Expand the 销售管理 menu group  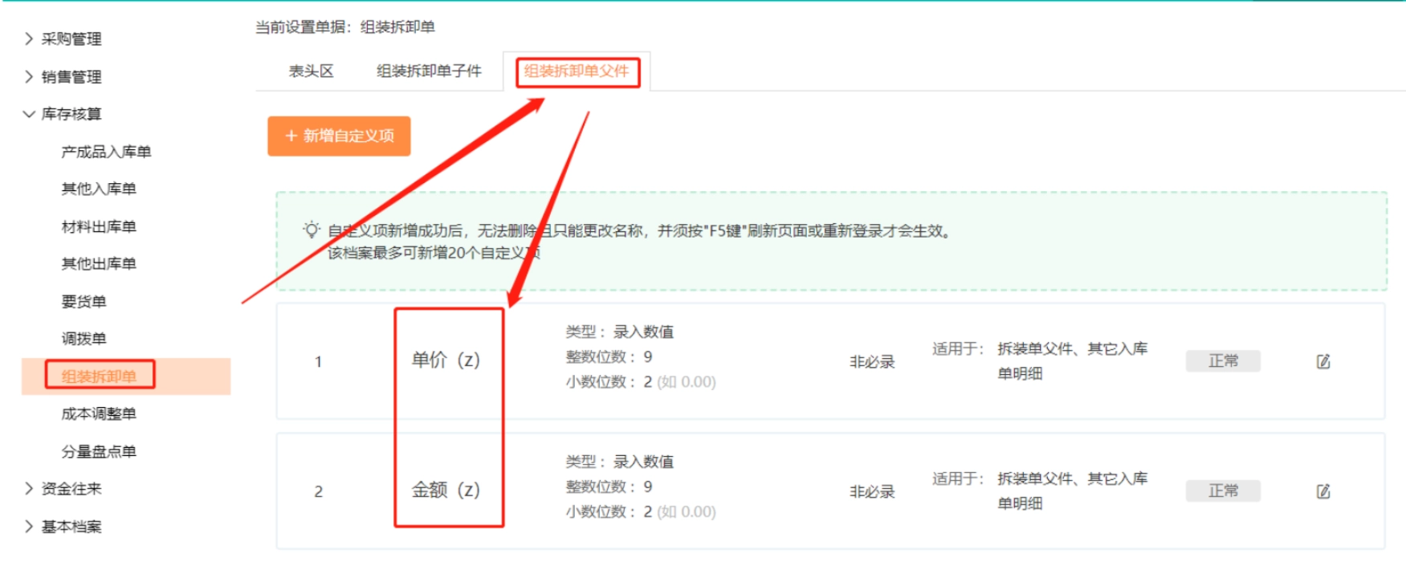(71, 76)
